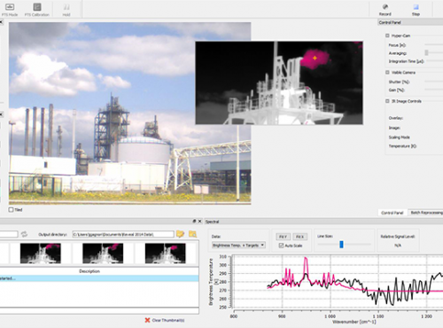Collapse the Hyper-Cam section
The image size is (443, 328).
[x=387, y=35]
